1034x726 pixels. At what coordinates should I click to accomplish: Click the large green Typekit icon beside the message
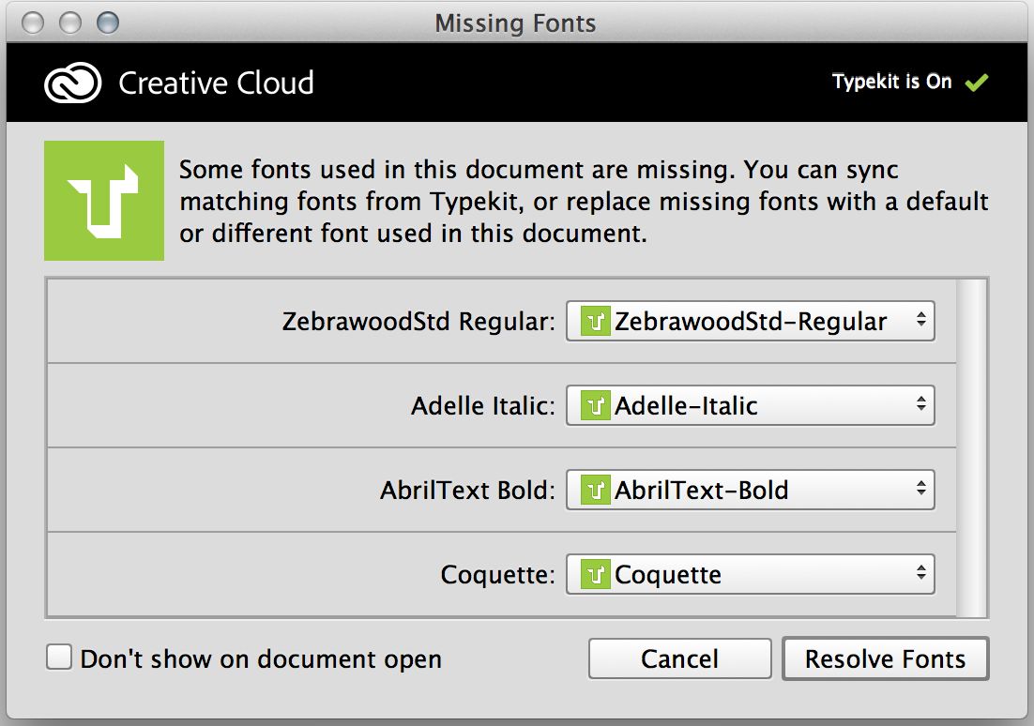click(104, 200)
